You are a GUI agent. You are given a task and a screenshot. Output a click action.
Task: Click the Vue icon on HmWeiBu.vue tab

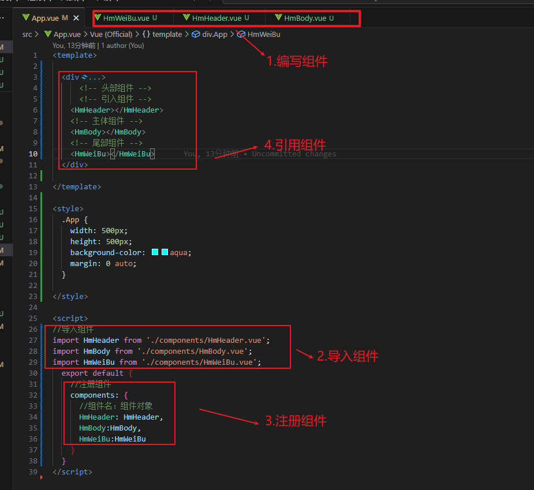[x=98, y=17]
